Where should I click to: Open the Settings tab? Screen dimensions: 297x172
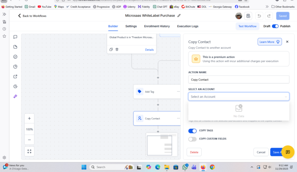tap(131, 26)
